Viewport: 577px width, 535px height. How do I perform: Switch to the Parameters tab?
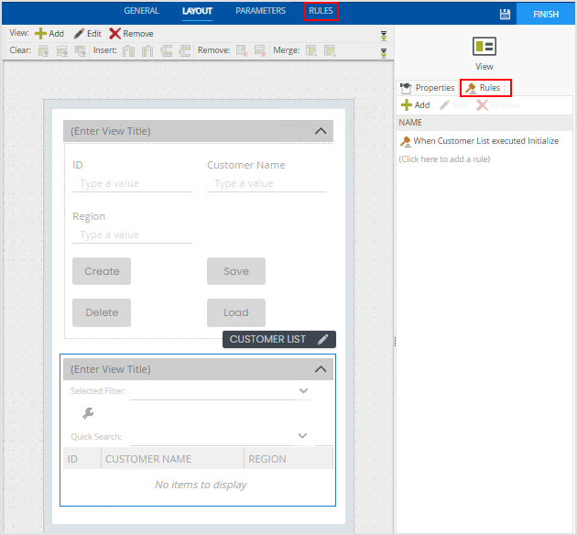click(260, 12)
